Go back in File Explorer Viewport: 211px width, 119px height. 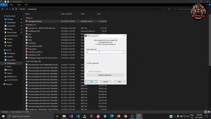click(x=3, y=9)
